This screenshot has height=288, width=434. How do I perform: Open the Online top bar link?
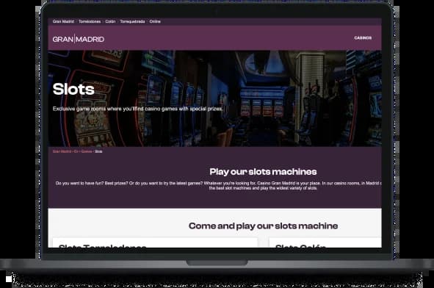point(155,21)
